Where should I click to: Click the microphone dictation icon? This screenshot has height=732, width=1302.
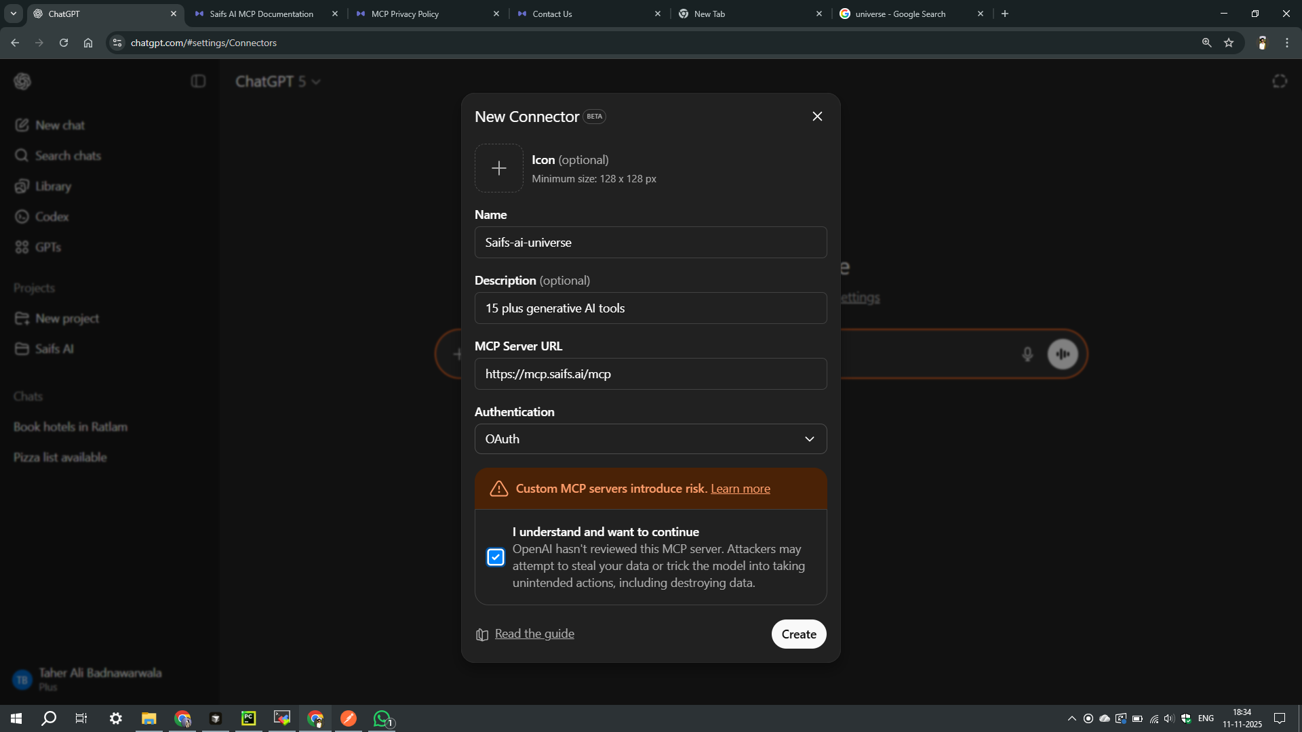click(1027, 354)
